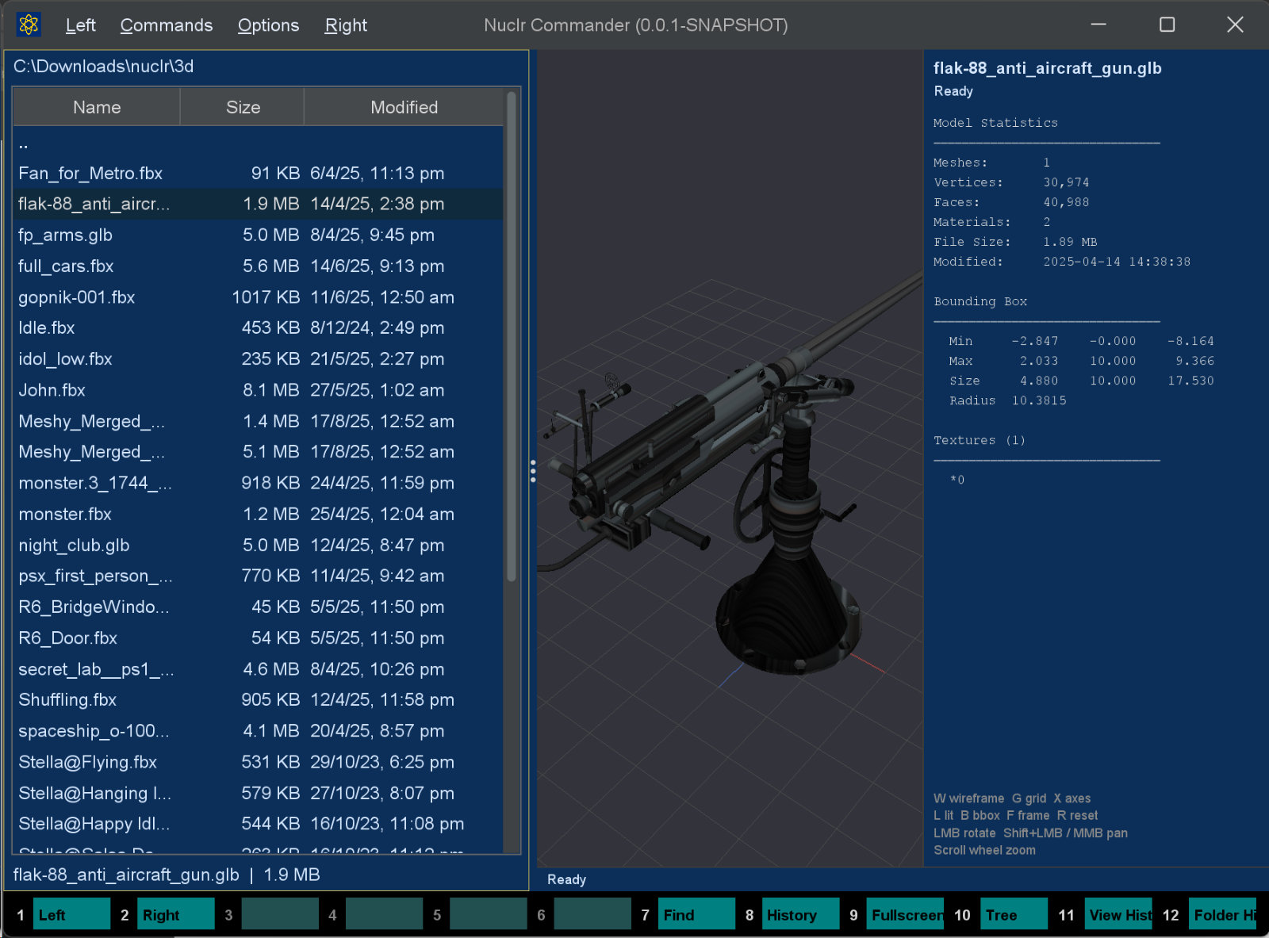1269x938 pixels.
Task: Select fp_arms.glb file
Action: pos(259,235)
